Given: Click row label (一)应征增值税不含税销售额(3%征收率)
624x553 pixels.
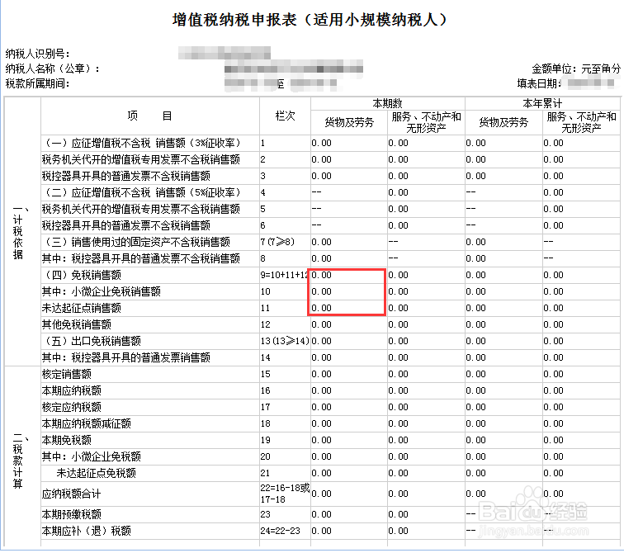Looking at the screenshot, I should (x=142, y=144).
